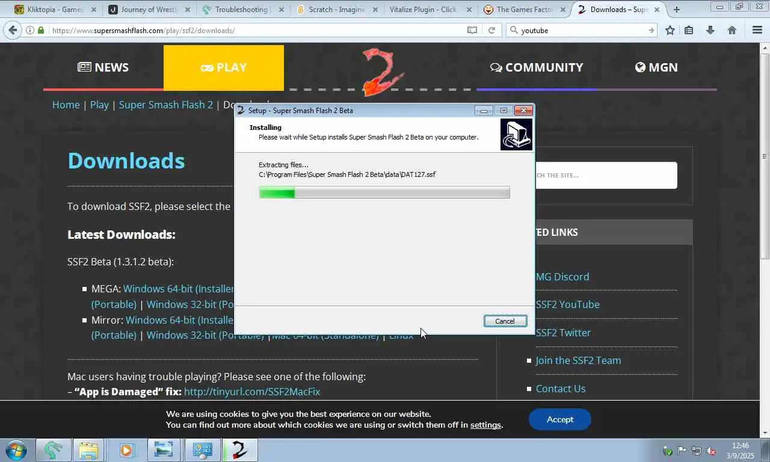
Task: Open tinyurl SSF2MacFix link
Action: pyautogui.click(x=252, y=392)
